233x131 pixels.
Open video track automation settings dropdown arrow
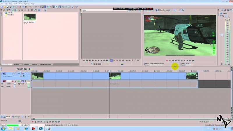coord(24,73)
